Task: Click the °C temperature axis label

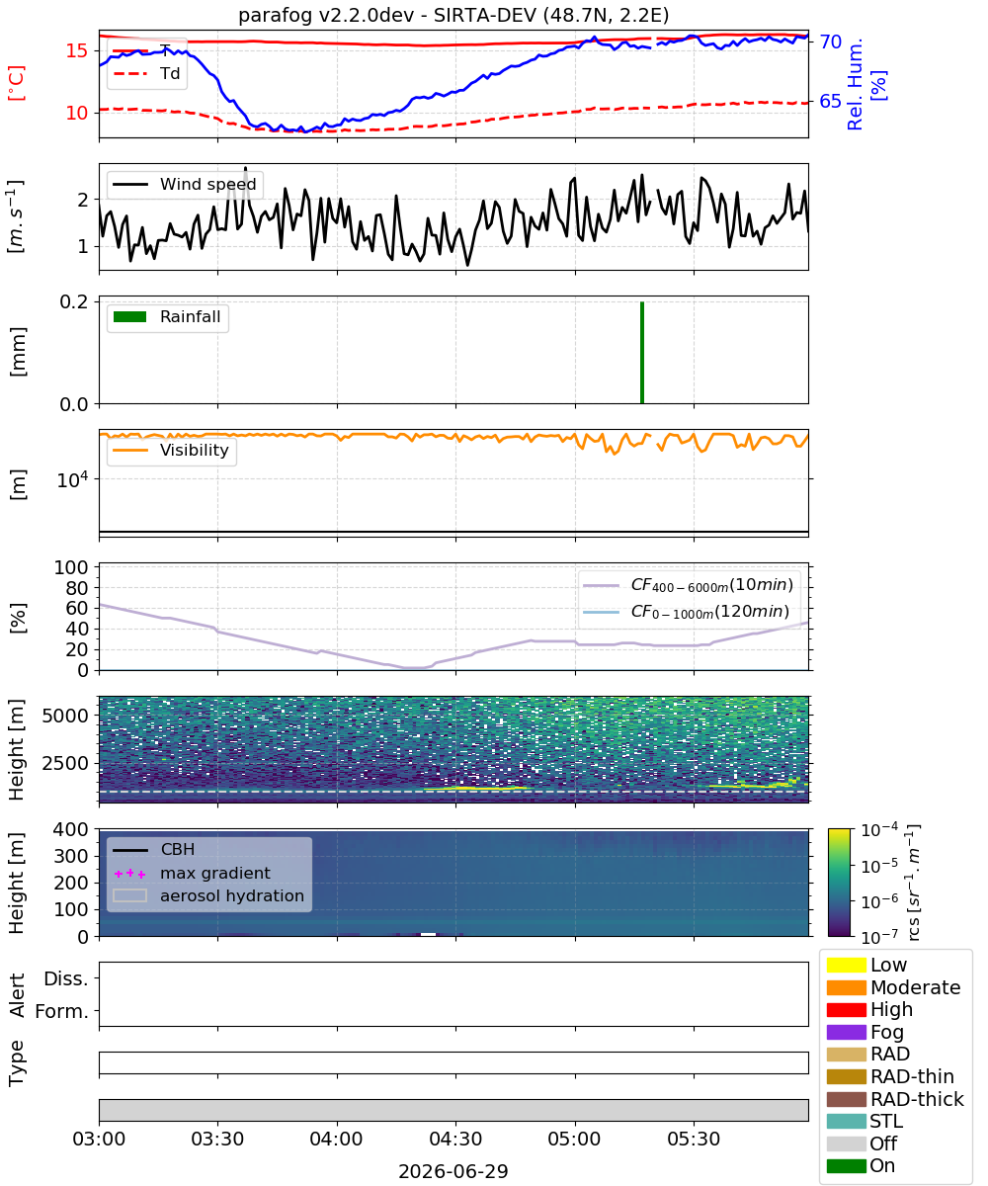Action: click(x=18, y=84)
